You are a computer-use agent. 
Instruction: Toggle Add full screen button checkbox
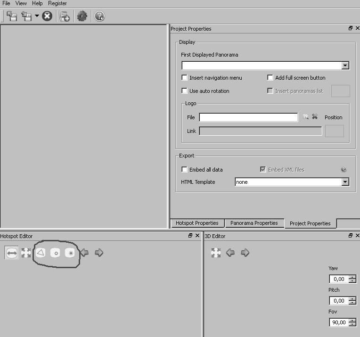click(x=270, y=78)
